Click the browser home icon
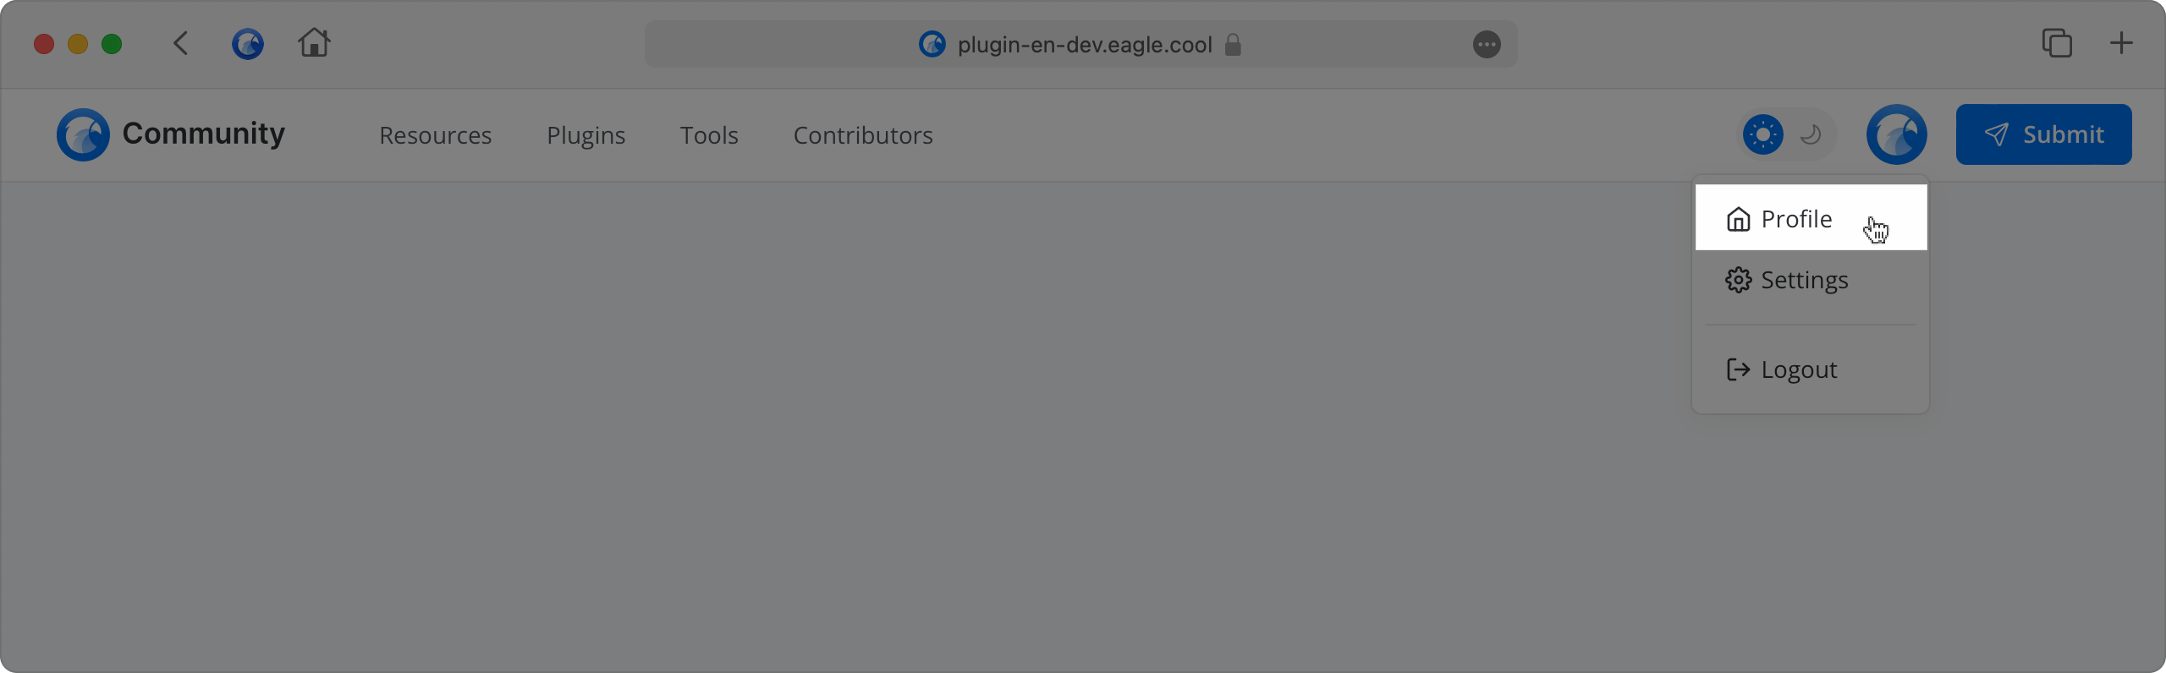Screen dimensions: 2166x673 314,42
